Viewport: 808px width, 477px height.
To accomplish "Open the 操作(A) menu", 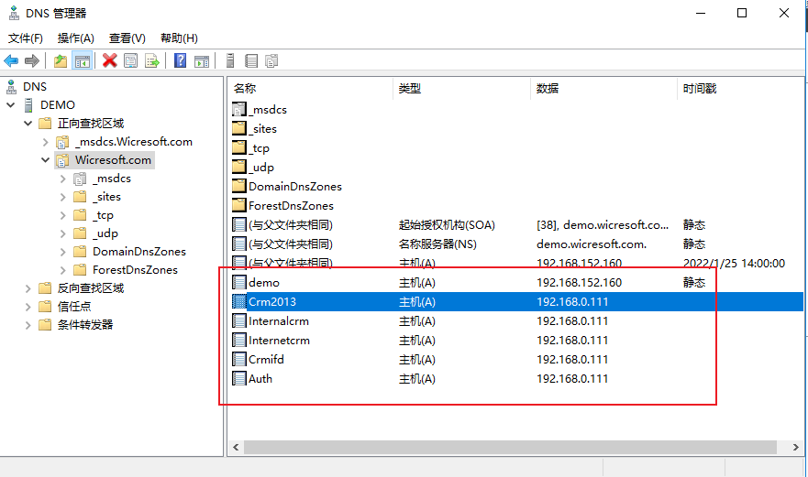I will [76, 38].
